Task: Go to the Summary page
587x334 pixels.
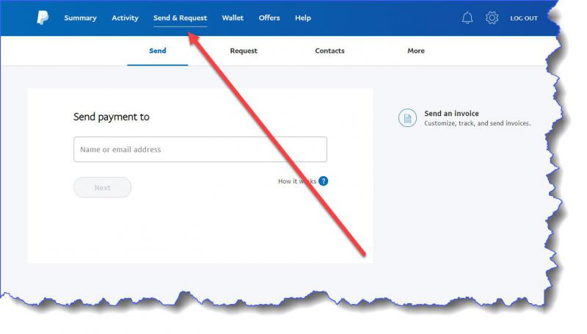Action: point(80,18)
